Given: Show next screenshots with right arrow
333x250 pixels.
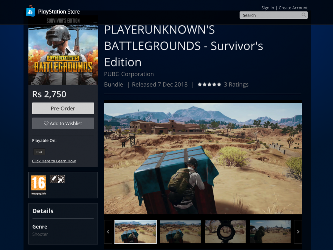Looking at the screenshot, I should pyautogui.click(x=298, y=232).
